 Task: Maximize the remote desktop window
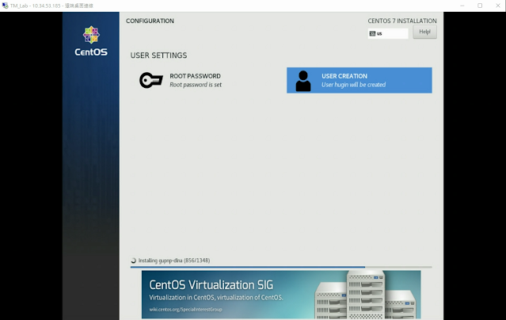tap(480, 6)
